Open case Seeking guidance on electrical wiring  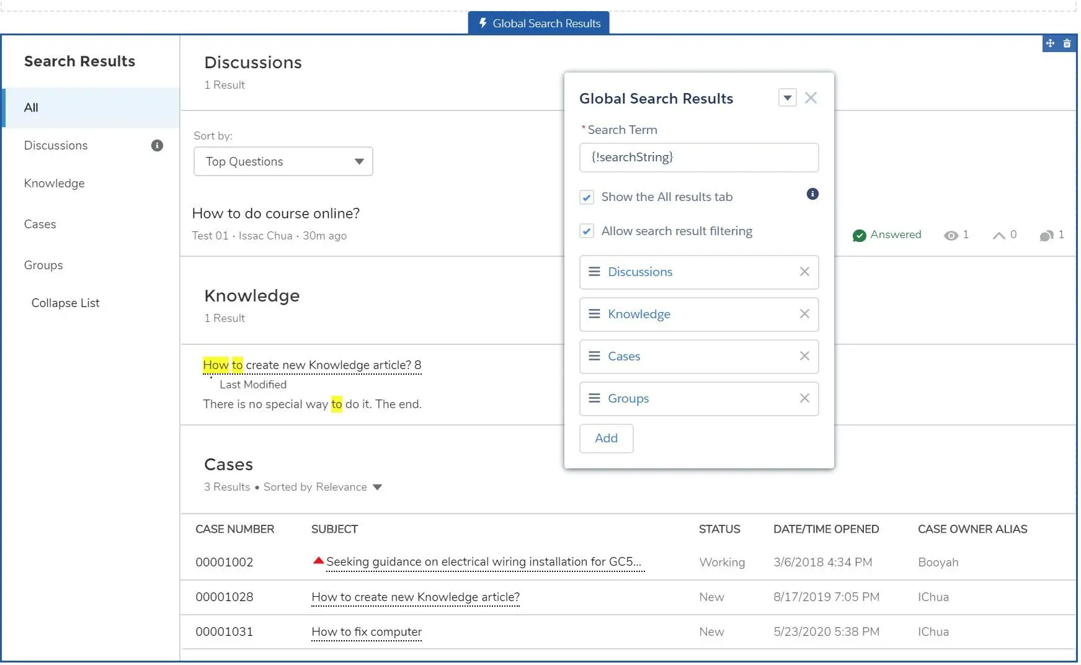[485, 562]
